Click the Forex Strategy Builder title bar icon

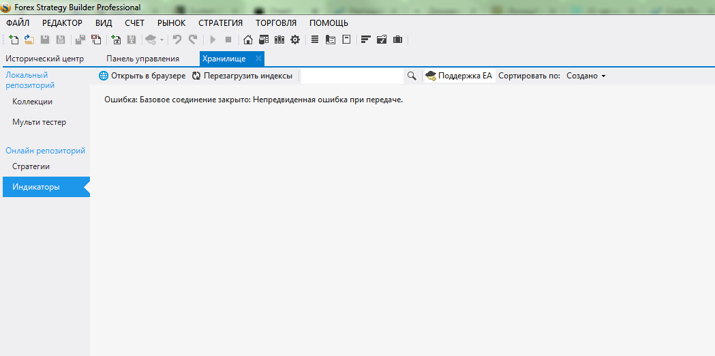[5, 8]
